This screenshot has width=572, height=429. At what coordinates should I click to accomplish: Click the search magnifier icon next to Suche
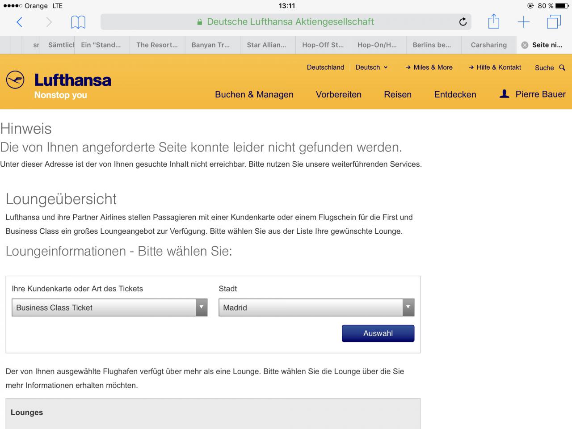562,67
